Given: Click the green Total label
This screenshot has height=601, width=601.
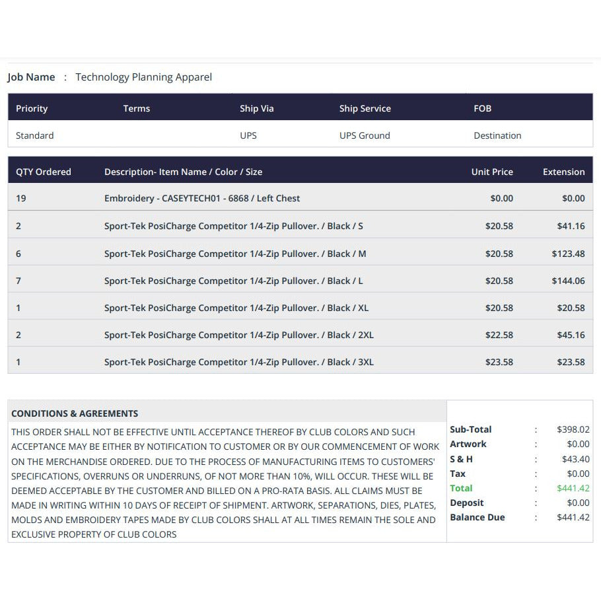Looking at the screenshot, I should tap(461, 488).
